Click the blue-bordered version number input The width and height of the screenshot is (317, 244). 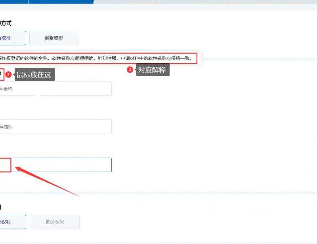coord(63,165)
